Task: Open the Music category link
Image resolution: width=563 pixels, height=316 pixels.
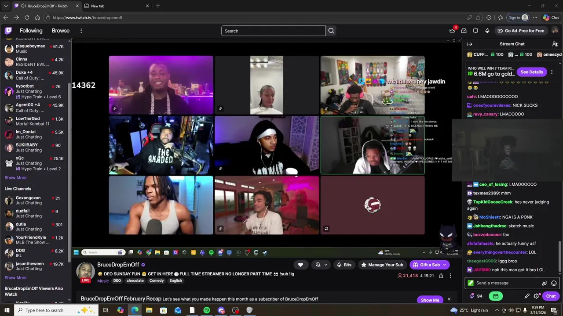Action: (103, 281)
